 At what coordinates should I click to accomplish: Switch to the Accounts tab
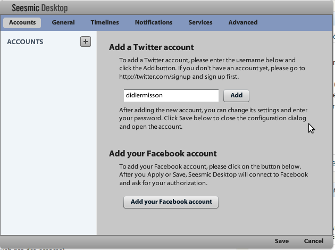(x=22, y=22)
